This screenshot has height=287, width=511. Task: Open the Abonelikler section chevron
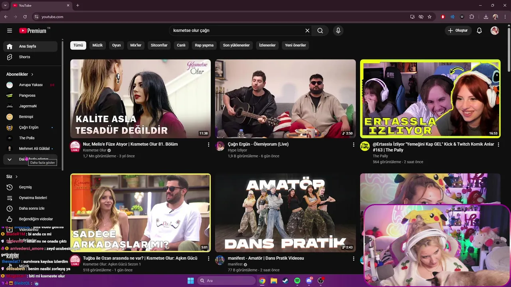pos(32,75)
